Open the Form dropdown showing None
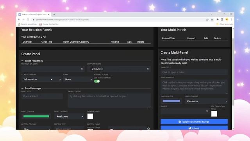The width and height of the screenshot is (250, 141). click(78, 80)
